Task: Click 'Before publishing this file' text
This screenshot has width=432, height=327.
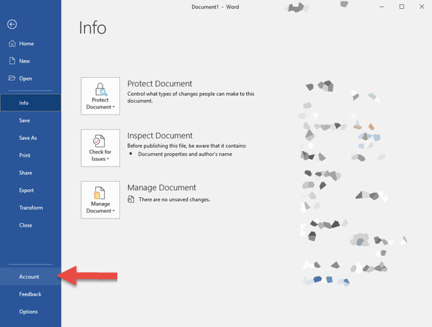Action: pos(187,146)
